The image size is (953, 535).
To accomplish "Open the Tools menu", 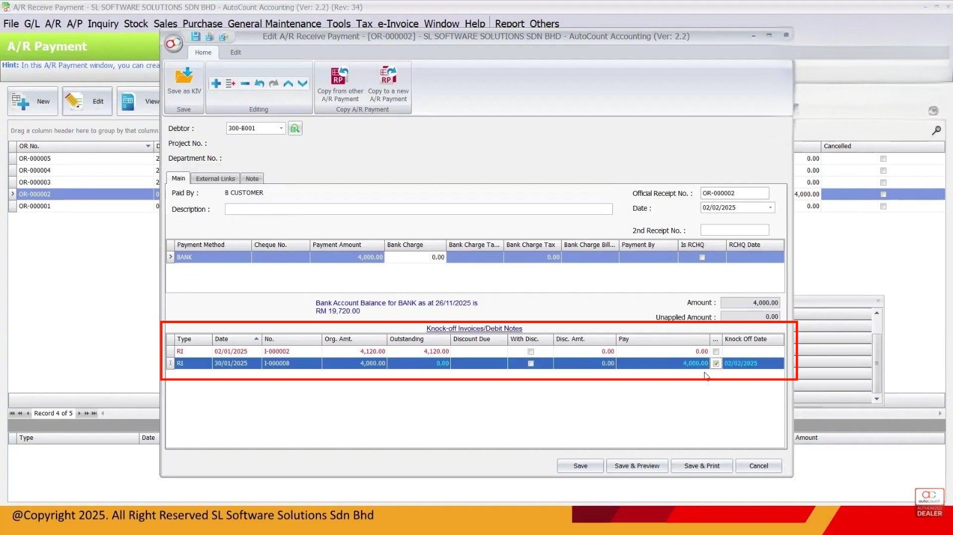I will click(x=338, y=24).
